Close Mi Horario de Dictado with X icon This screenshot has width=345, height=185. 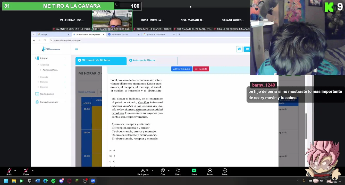(79, 60)
